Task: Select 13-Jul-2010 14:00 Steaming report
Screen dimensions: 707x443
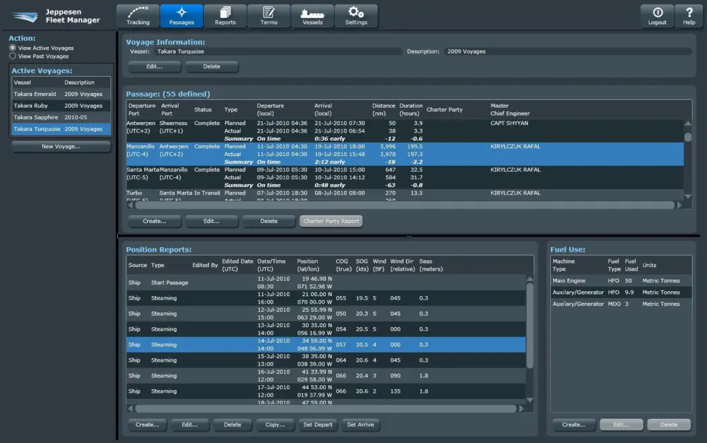Action: tap(326, 329)
